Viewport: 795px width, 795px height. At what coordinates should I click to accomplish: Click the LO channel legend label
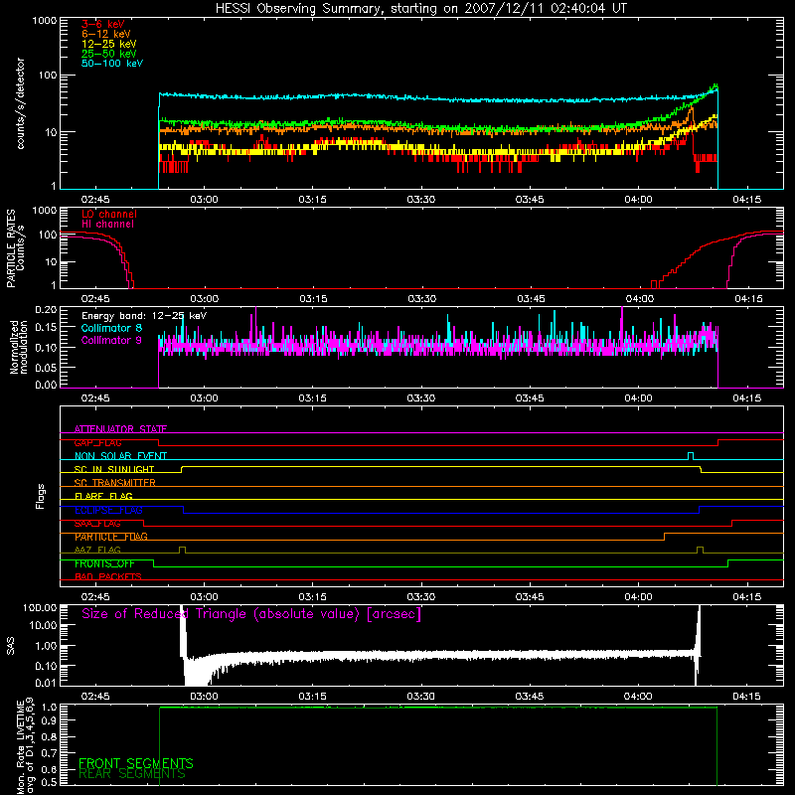click(109, 214)
